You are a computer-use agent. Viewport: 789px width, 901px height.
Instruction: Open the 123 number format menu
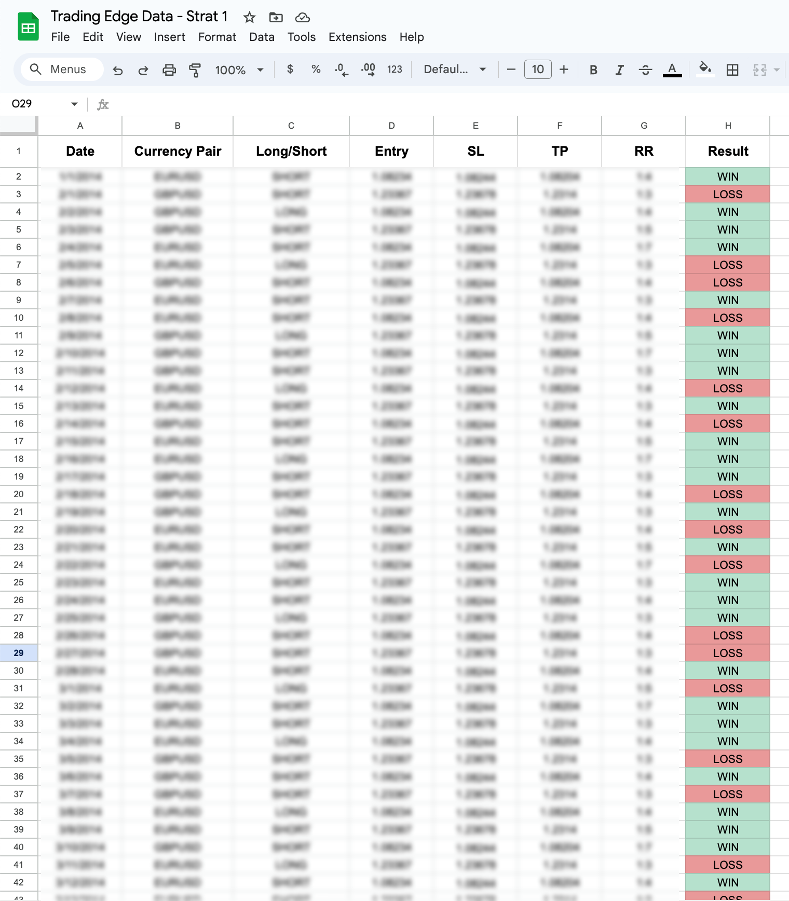pyautogui.click(x=394, y=70)
